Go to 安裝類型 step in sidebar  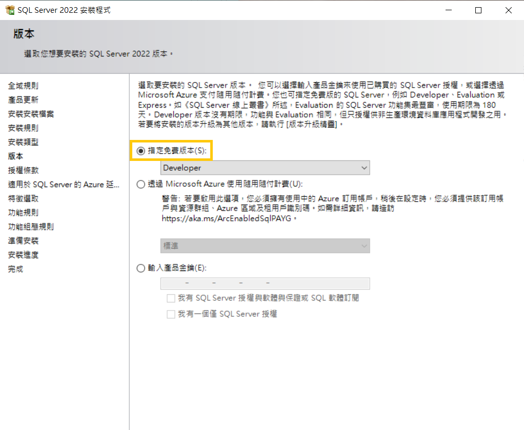[23, 142]
